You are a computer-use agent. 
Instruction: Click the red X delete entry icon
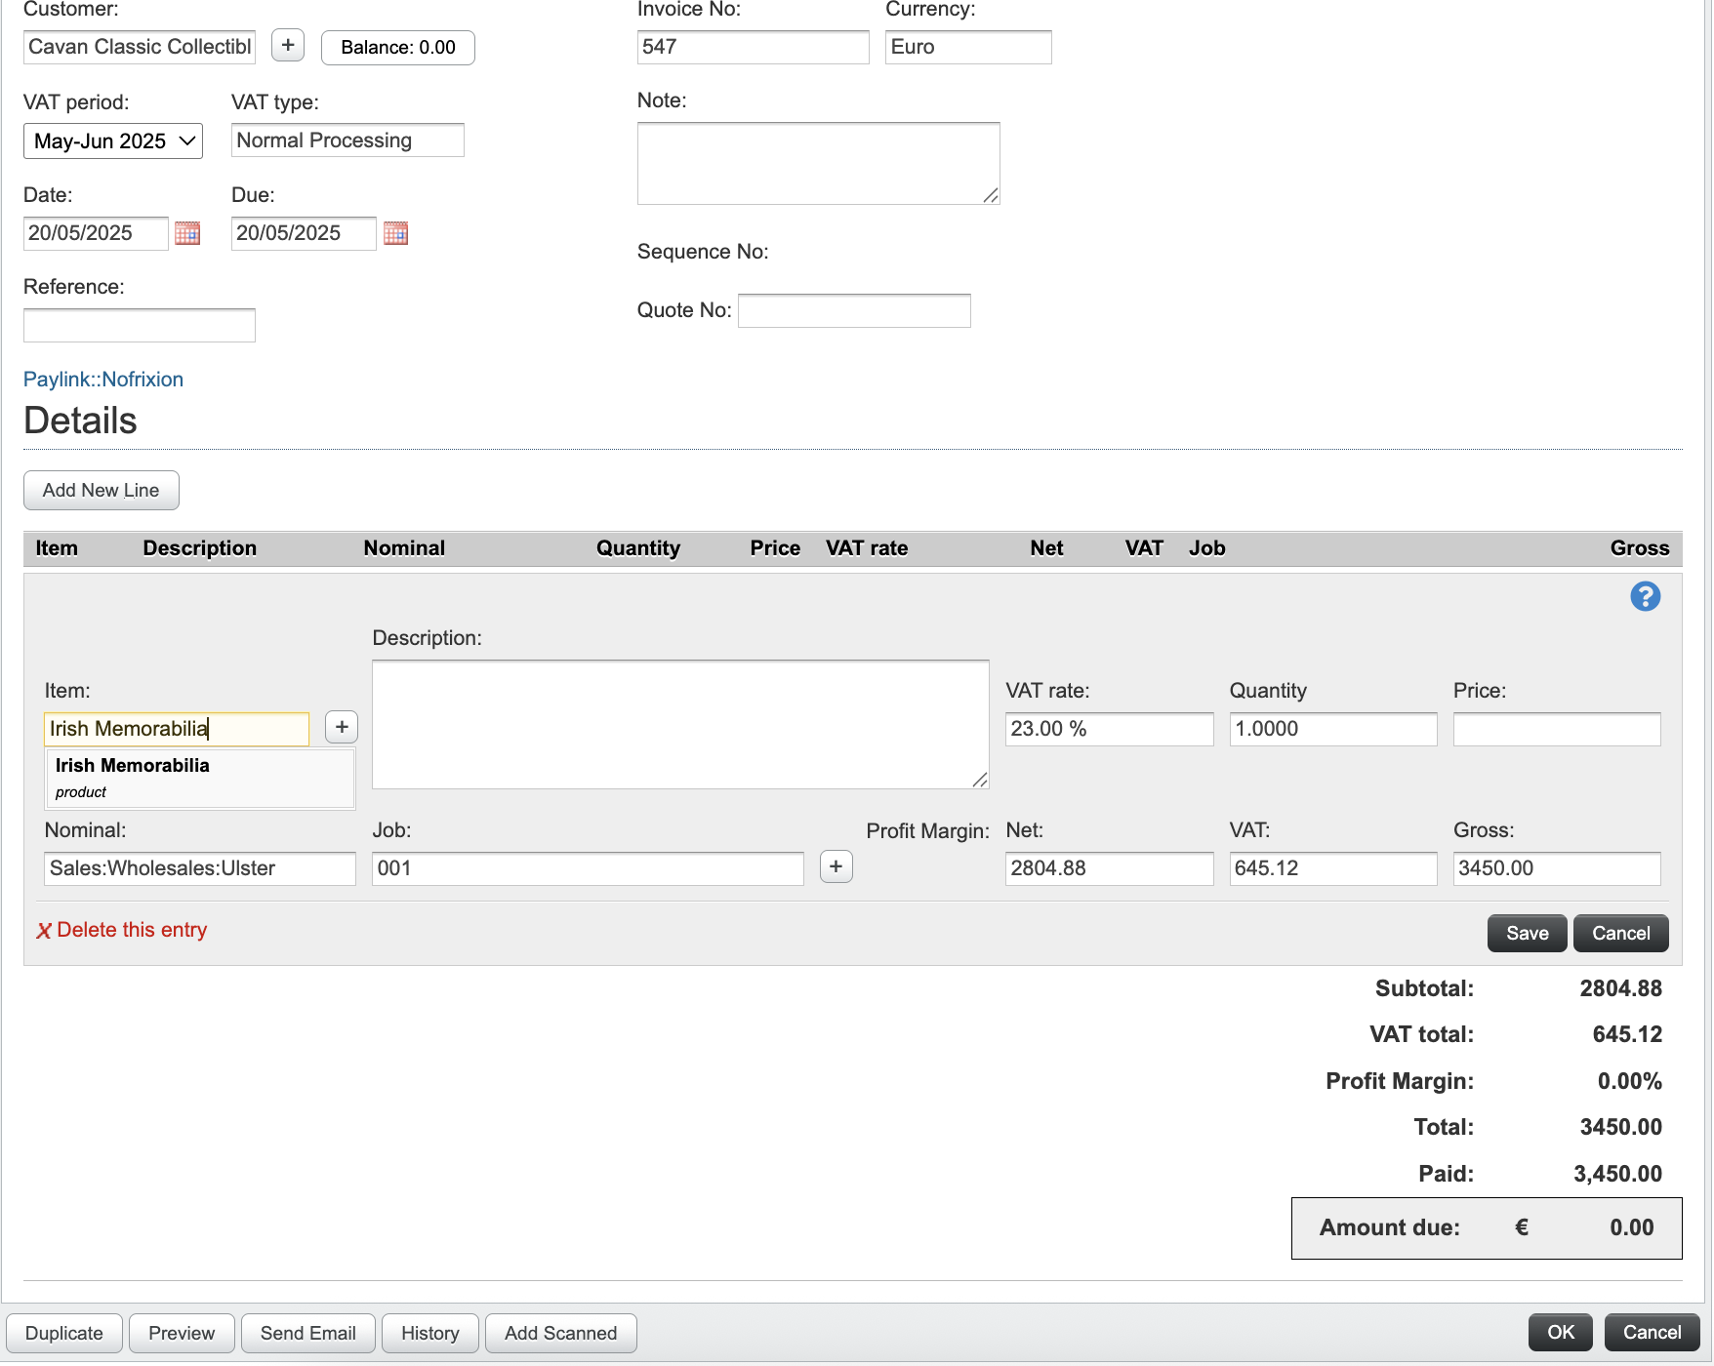tap(44, 931)
